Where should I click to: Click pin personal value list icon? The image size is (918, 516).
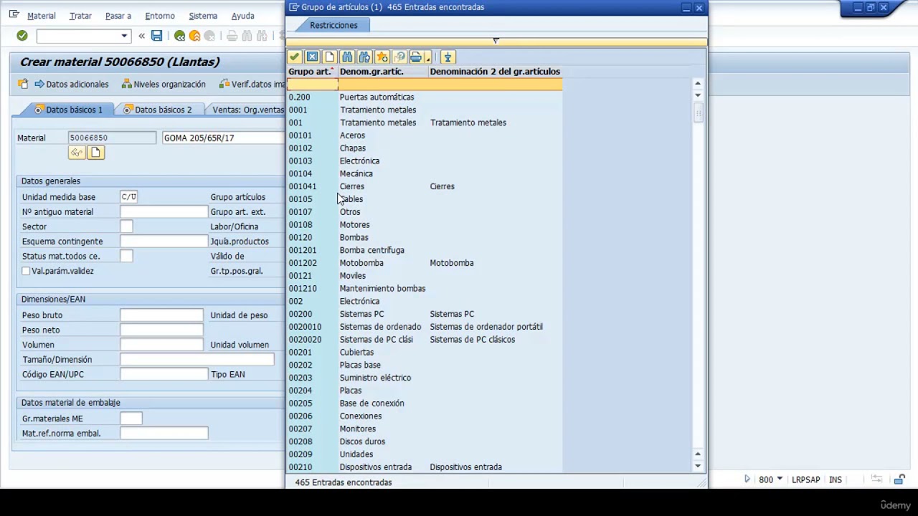point(448,57)
